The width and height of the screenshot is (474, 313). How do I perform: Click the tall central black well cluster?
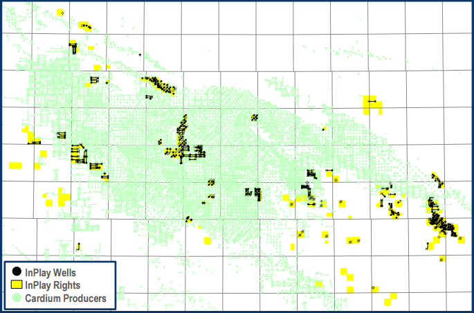(x=183, y=138)
